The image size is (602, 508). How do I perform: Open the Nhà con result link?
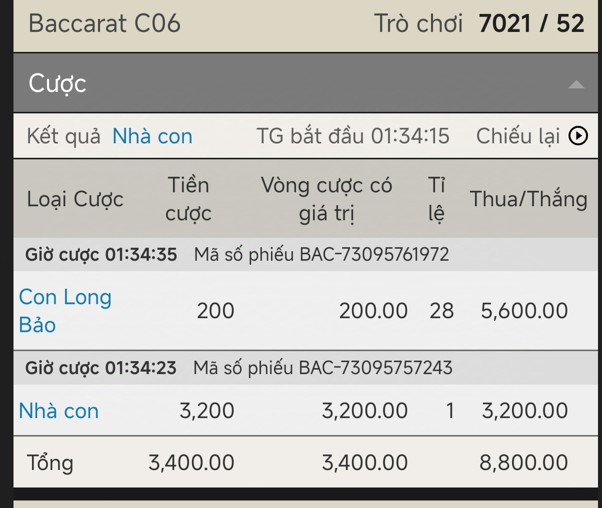[152, 136]
